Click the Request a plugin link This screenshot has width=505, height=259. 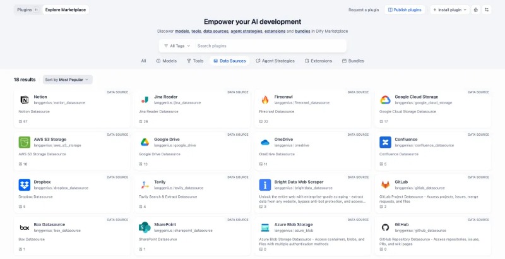click(364, 9)
